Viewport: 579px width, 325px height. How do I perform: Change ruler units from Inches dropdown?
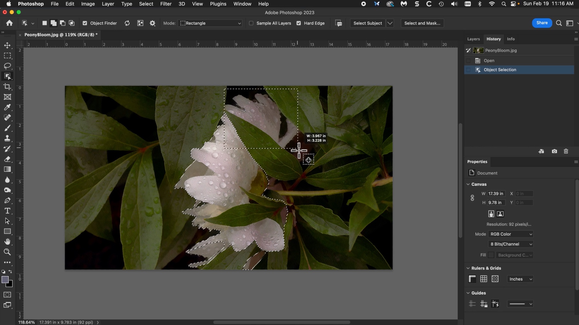coord(520,279)
